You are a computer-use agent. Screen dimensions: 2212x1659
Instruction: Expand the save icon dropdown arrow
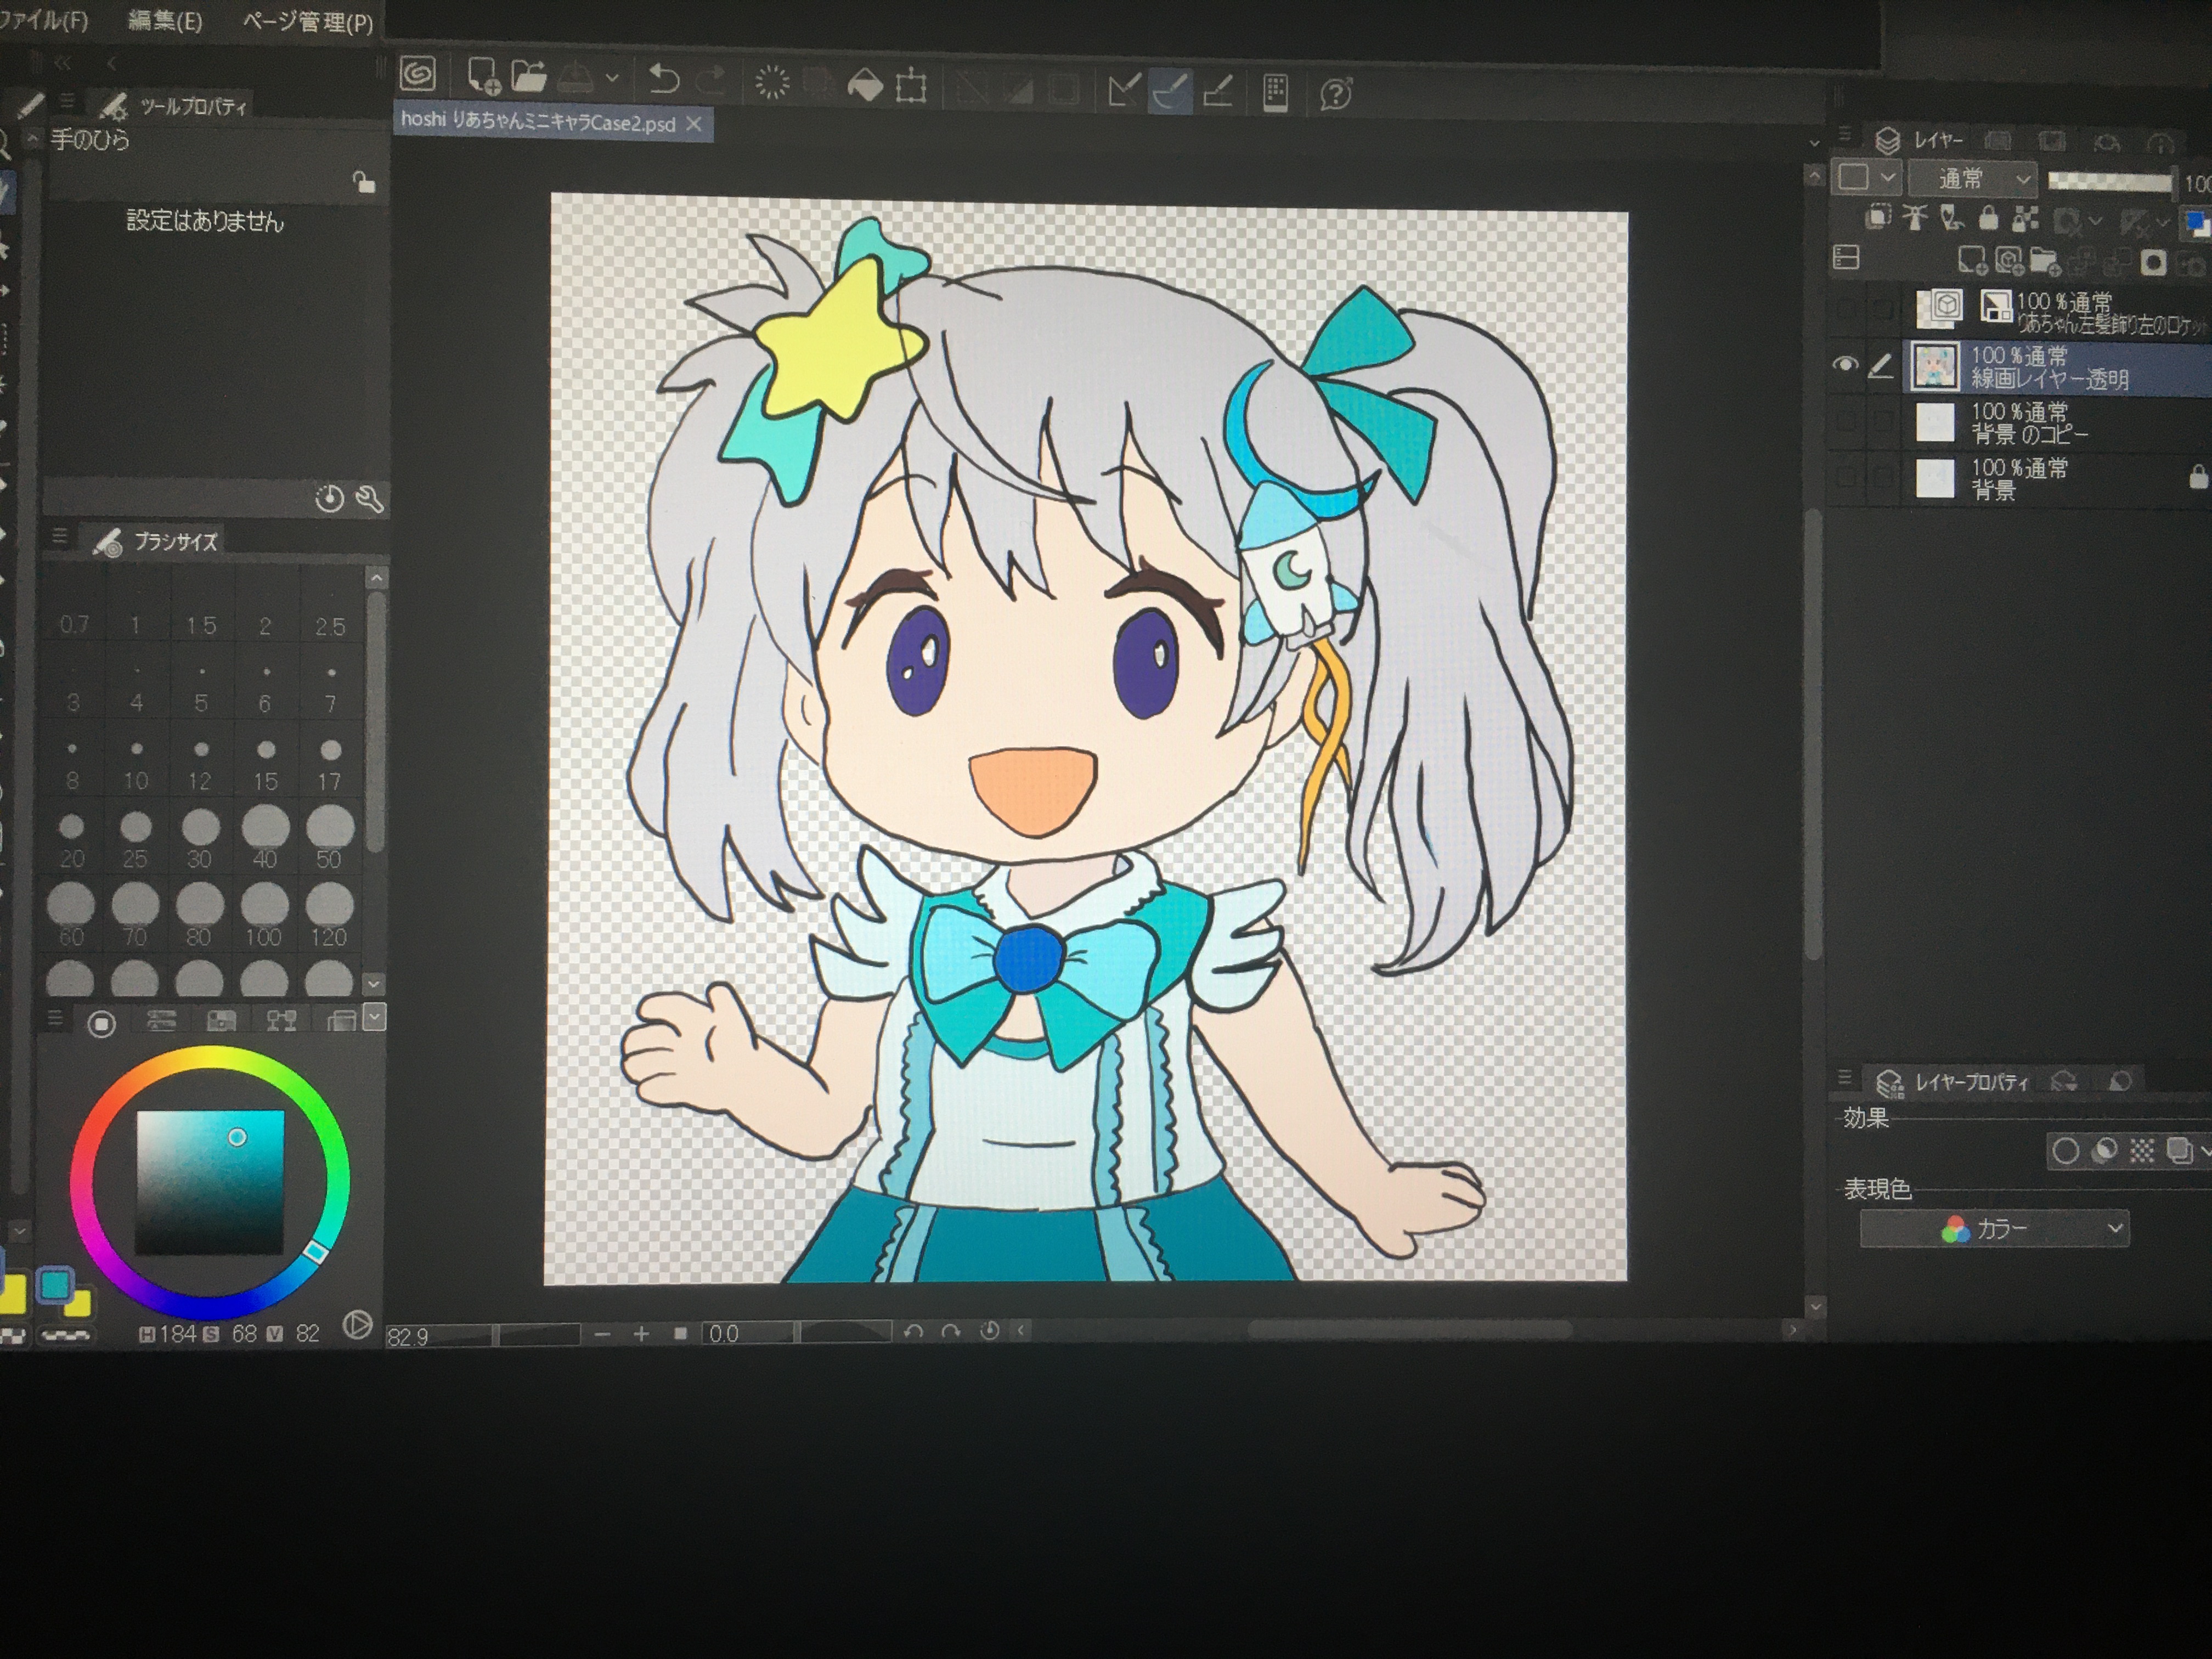pos(612,77)
